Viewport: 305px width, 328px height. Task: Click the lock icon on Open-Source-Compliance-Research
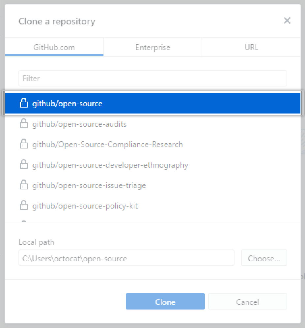(23, 144)
